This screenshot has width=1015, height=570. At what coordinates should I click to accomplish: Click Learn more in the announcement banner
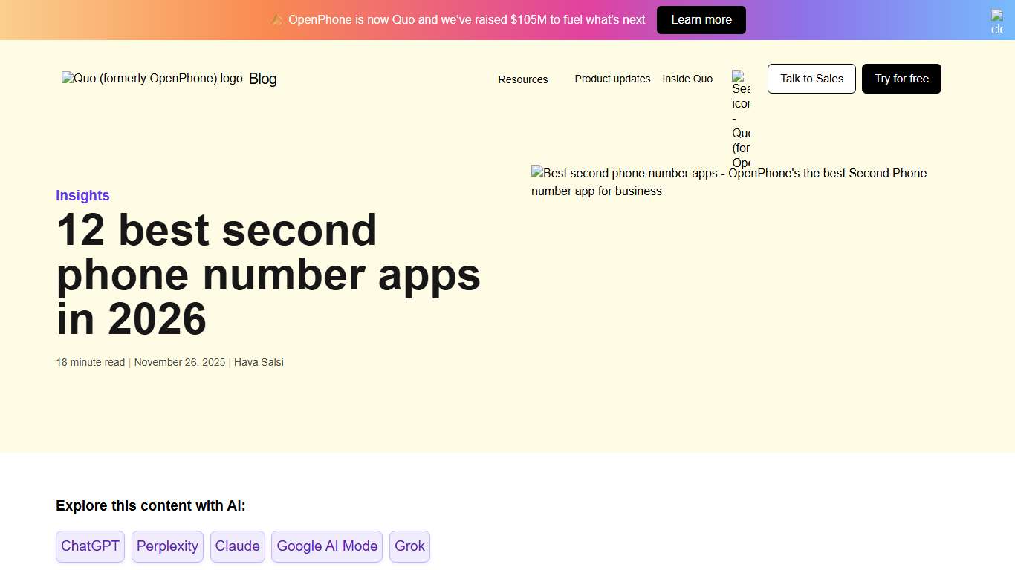click(701, 20)
